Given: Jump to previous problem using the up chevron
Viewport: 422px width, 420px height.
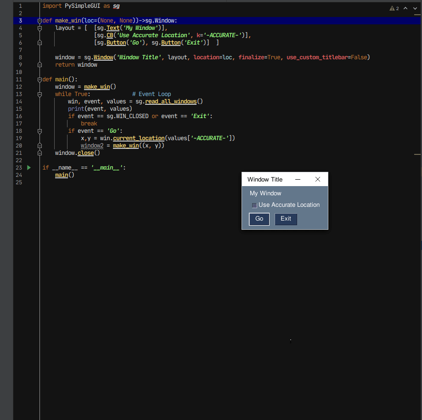Looking at the screenshot, I should (x=405, y=7).
